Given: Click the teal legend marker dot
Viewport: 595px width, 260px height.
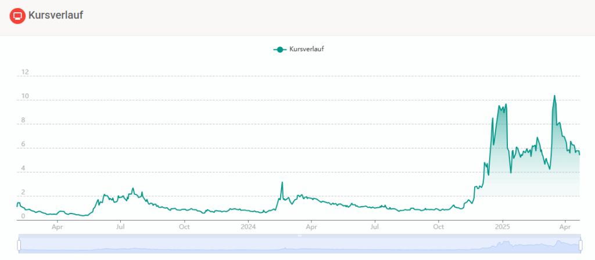Looking at the screenshot, I should point(279,49).
